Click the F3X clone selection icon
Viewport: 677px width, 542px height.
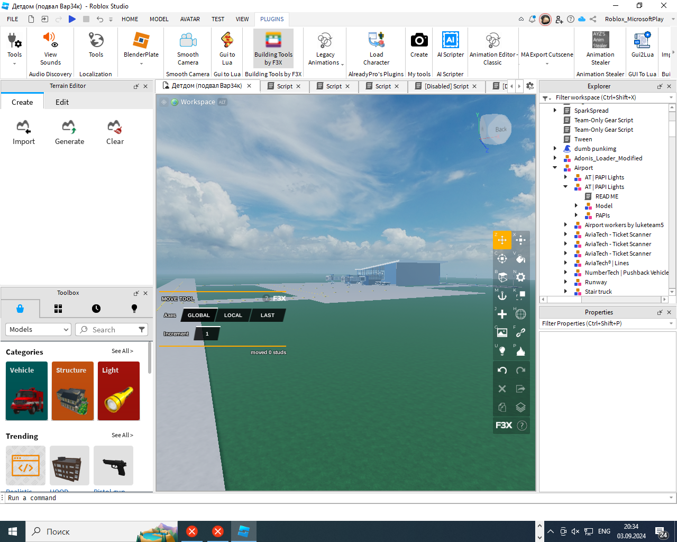click(x=502, y=407)
